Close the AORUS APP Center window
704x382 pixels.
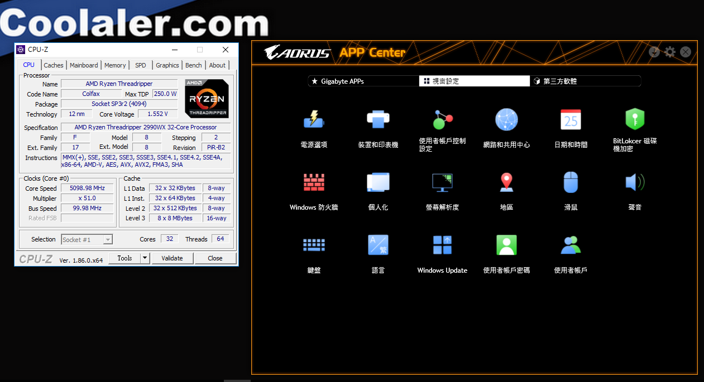point(686,52)
